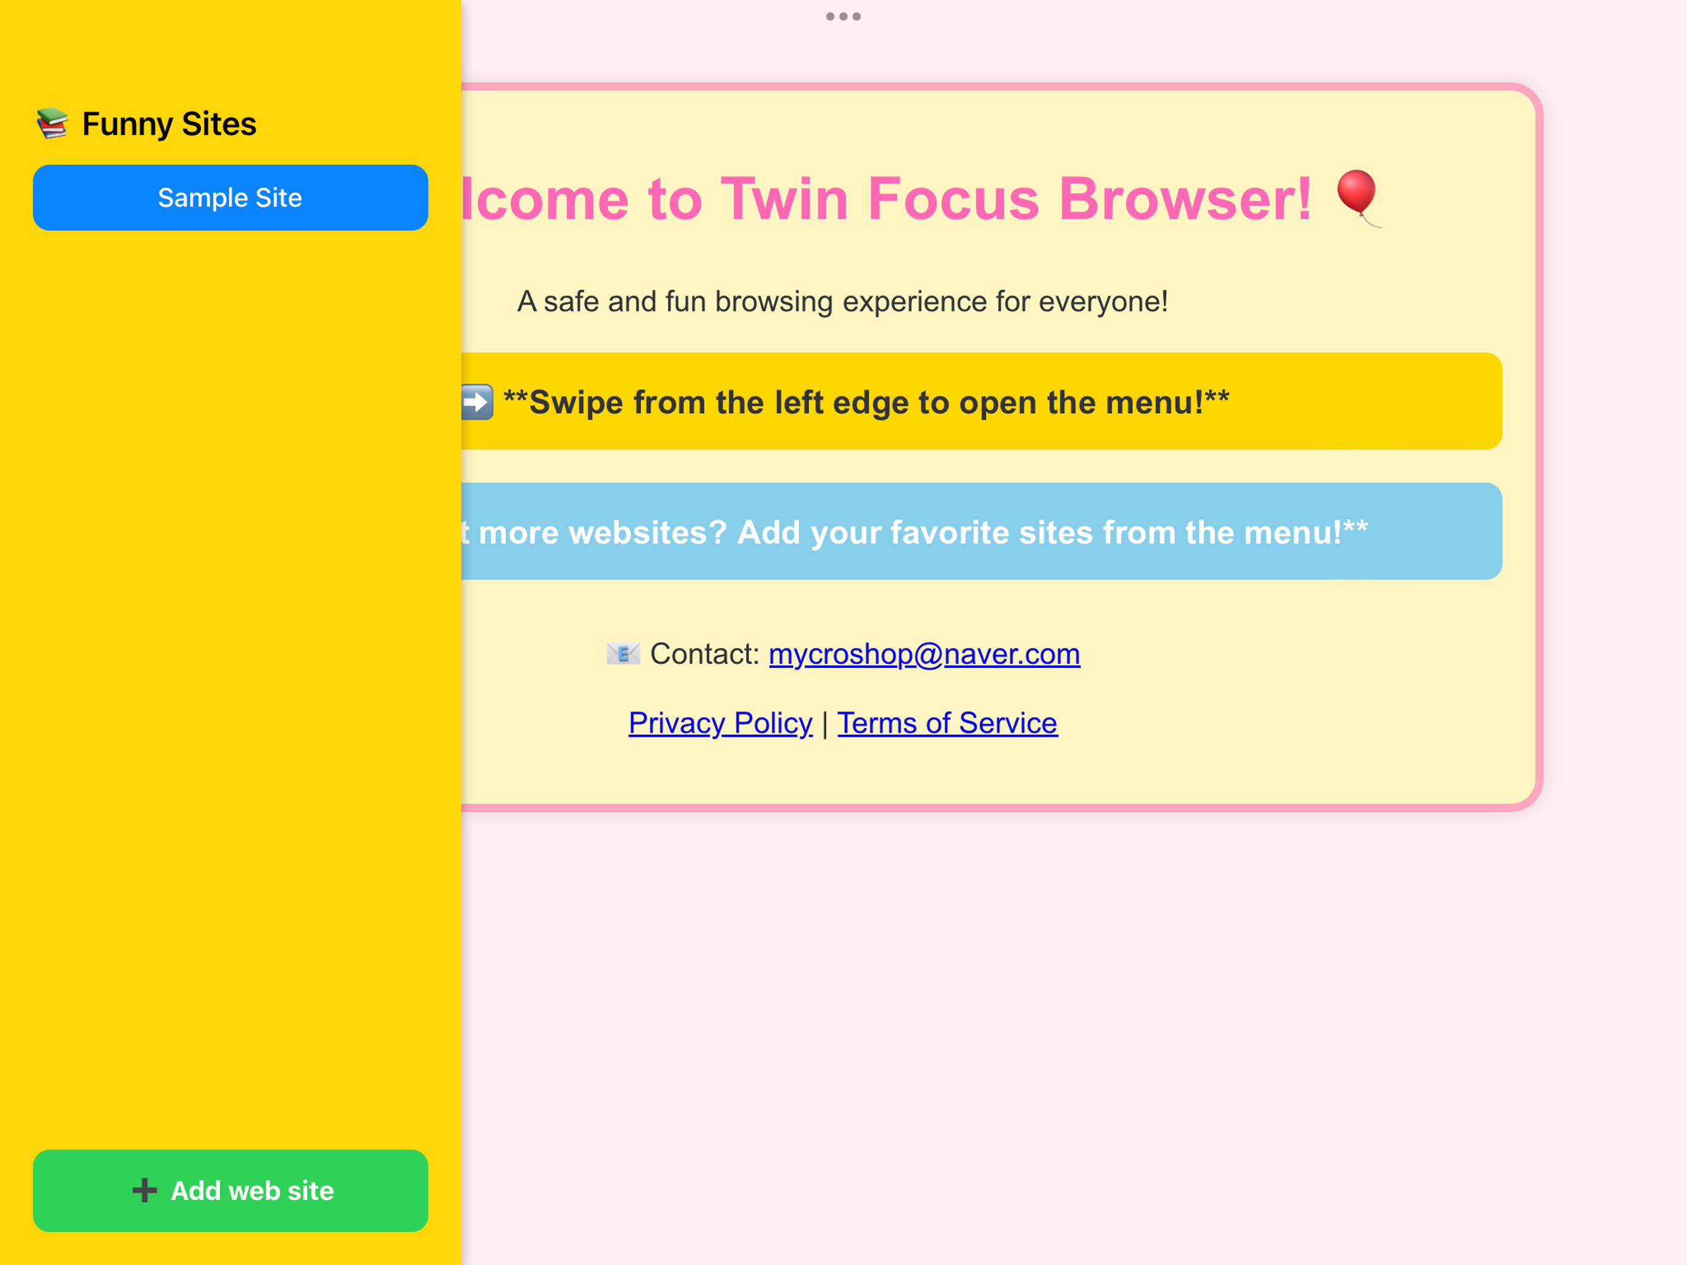Click the right-arrow emoji in yellow banner

[478, 402]
